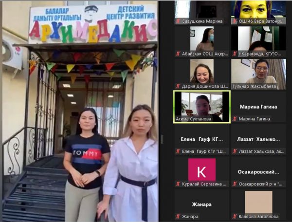This screenshot has height=223, width=292.
Task: Click the pink K avatar tile
Action: click(x=201, y=169)
